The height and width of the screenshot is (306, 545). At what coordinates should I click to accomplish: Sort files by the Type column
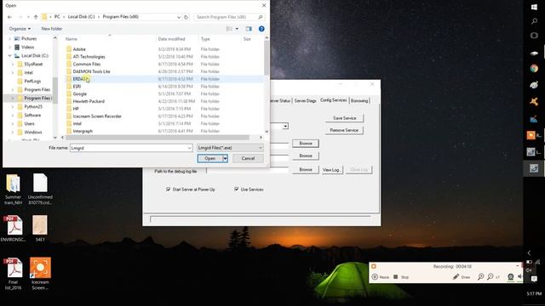205,39
